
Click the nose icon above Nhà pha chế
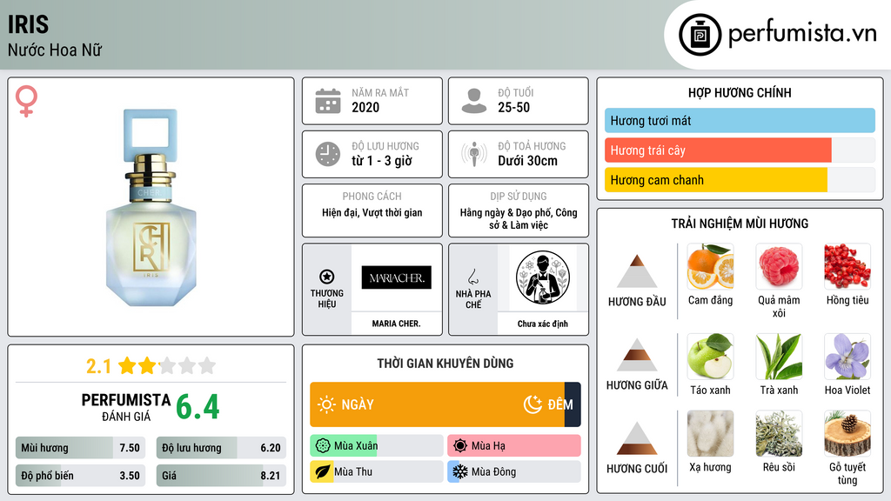click(472, 277)
